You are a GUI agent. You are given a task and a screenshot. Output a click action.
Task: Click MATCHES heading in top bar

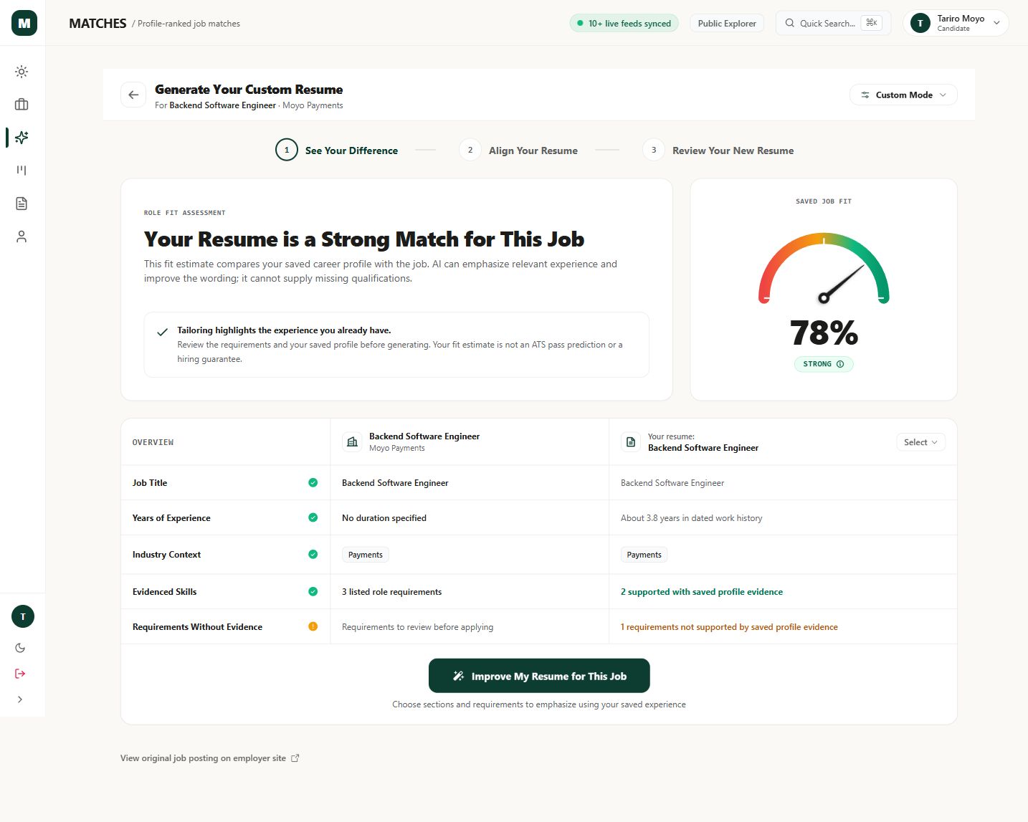[x=97, y=23]
